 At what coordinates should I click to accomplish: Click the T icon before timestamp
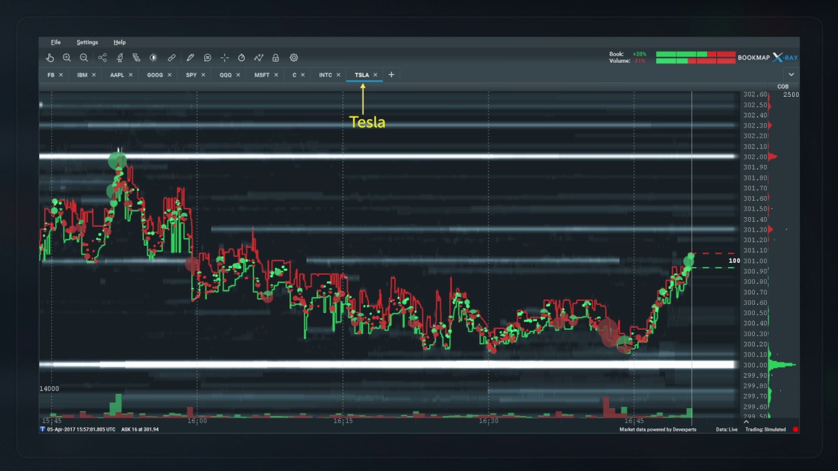coord(43,430)
